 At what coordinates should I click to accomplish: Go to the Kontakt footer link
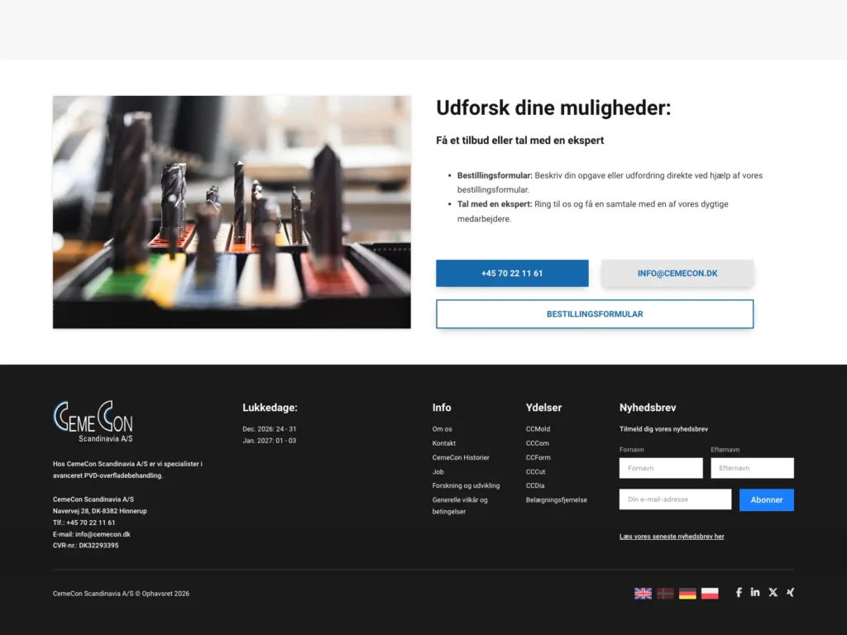pyautogui.click(x=444, y=443)
